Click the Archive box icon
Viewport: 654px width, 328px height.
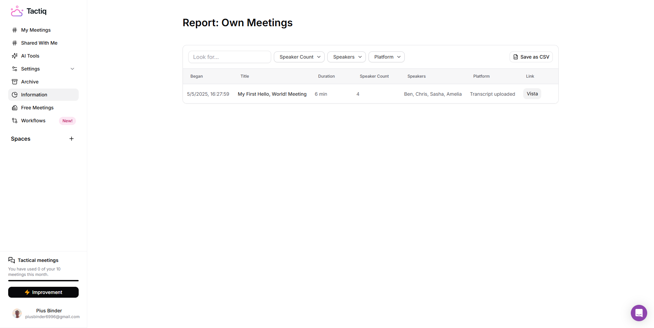point(15,82)
